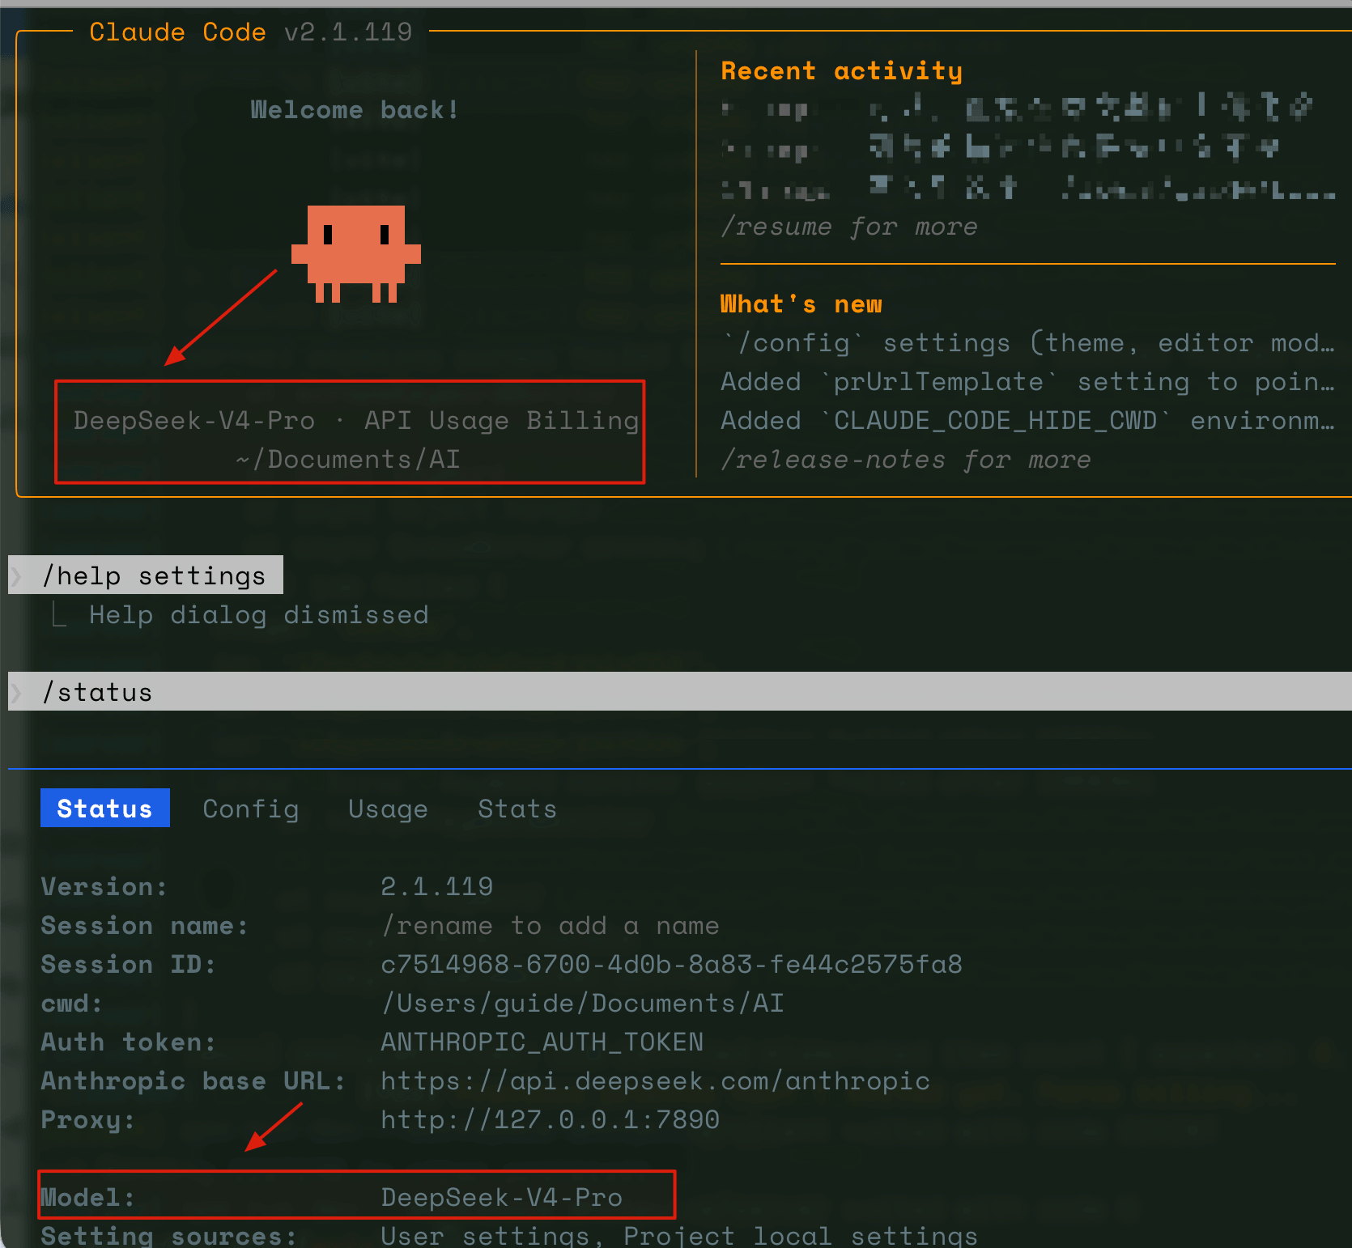
Task: Click the /help settings command entry
Action: pos(146,575)
